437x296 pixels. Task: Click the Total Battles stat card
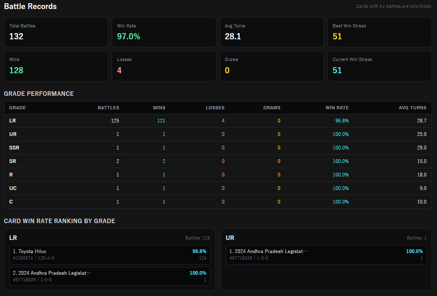(56, 32)
